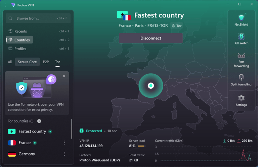Viewport: 258px width, 167px height.
Task: Click the Proton VPN logo icon
Action: point(13,5)
